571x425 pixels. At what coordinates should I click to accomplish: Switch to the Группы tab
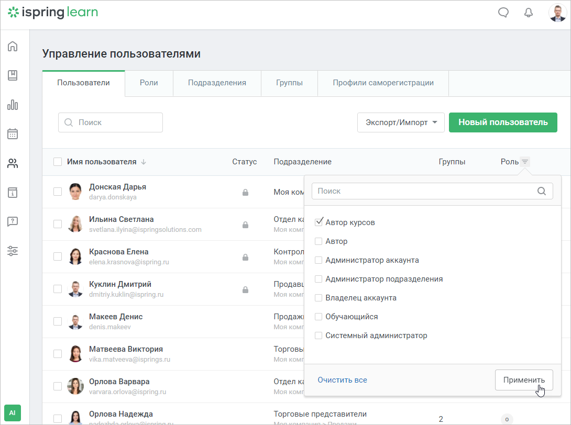pos(290,83)
